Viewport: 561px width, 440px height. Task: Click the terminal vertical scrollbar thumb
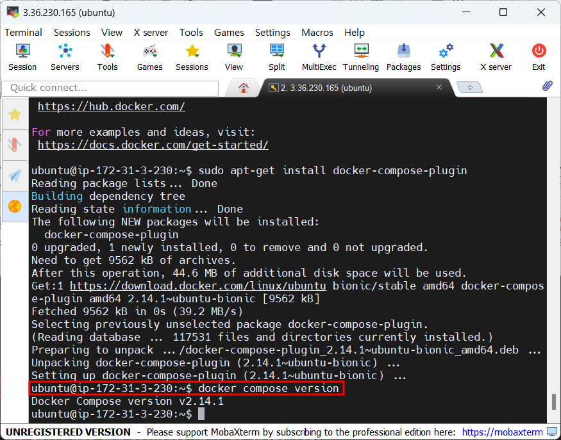553,402
